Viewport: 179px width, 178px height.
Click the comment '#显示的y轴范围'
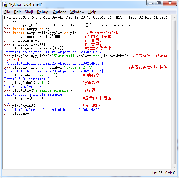click(x=97, y=98)
